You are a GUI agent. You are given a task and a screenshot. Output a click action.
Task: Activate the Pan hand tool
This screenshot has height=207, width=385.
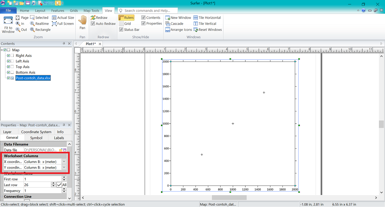point(82,20)
